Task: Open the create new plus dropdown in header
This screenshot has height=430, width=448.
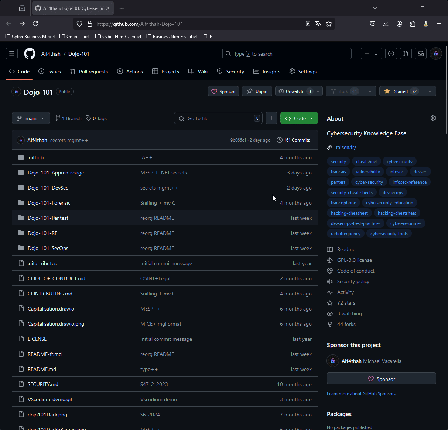Action: click(371, 54)
